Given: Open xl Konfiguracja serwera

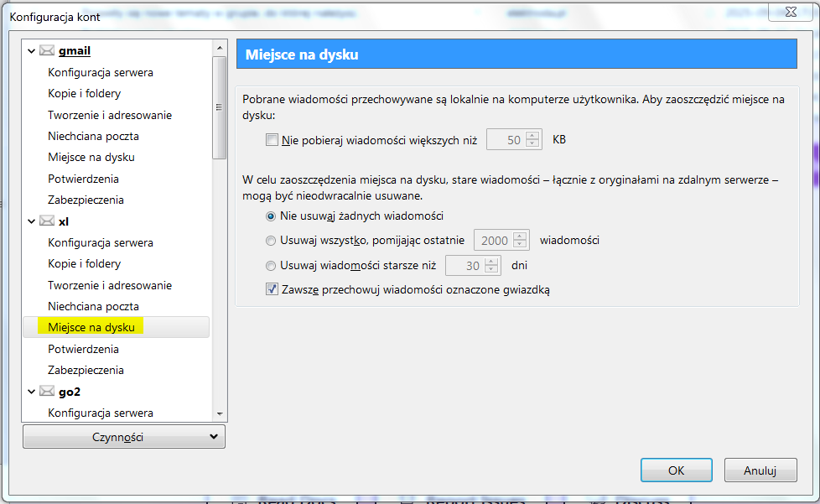Looking at the screenshot, I should click(101, 242).
